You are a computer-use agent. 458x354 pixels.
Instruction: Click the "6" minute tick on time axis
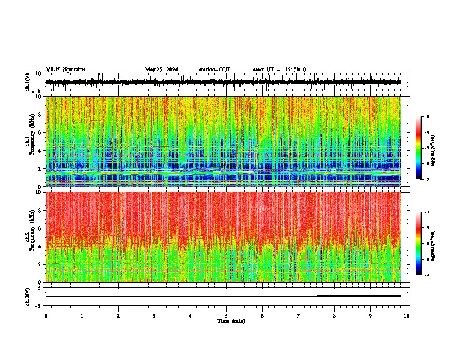(x=263, y=316)
